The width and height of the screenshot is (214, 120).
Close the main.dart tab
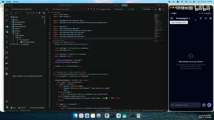[152, 9]
